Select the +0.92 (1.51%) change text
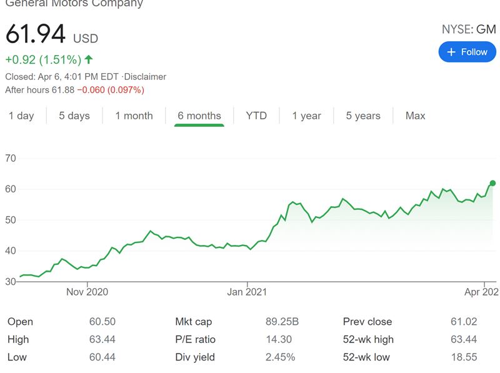 43,59
